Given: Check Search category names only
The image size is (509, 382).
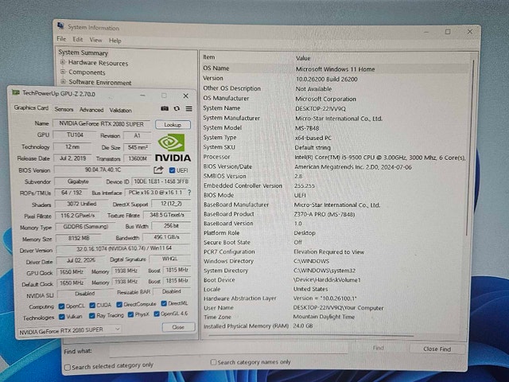Looking at the screenshot, I should coord(213,362).
